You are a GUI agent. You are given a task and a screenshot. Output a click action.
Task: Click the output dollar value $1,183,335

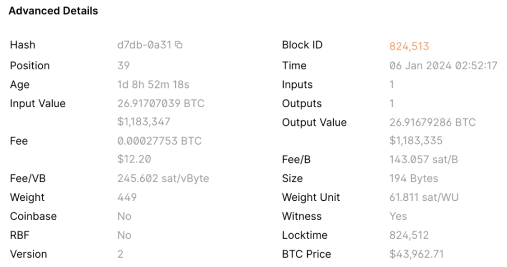click(416, 141)
